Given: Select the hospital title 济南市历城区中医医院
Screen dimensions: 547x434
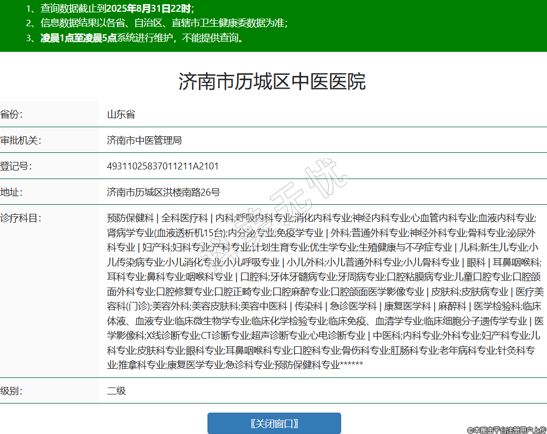Looking at the screenshot, I should click(x=272, y=82).
